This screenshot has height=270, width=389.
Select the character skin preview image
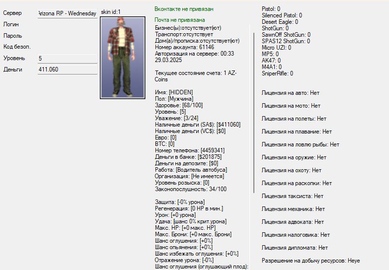click(123, 58)
